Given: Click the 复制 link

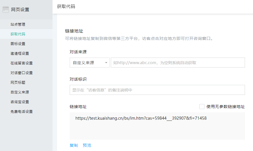Looking at the screenshot, I should (x=74, y=145).
